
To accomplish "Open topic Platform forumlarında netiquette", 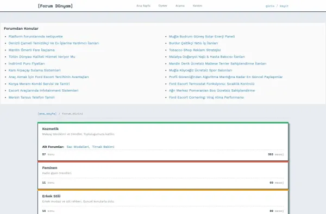I will click(35, 36).
